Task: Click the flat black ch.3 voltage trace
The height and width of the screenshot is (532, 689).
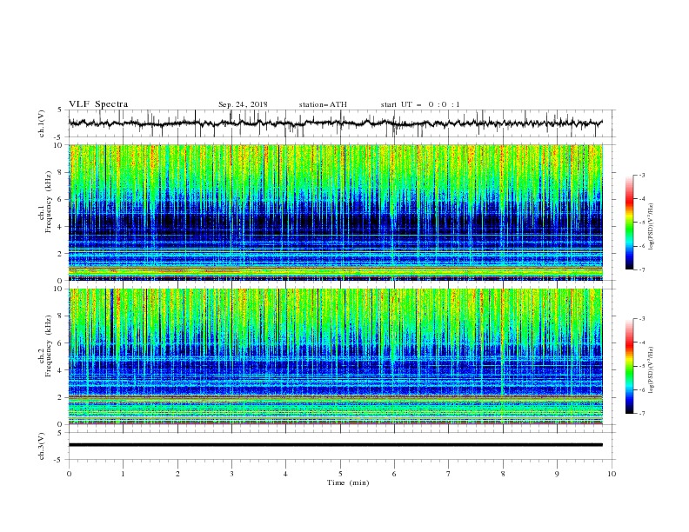Action: (335, 445)
